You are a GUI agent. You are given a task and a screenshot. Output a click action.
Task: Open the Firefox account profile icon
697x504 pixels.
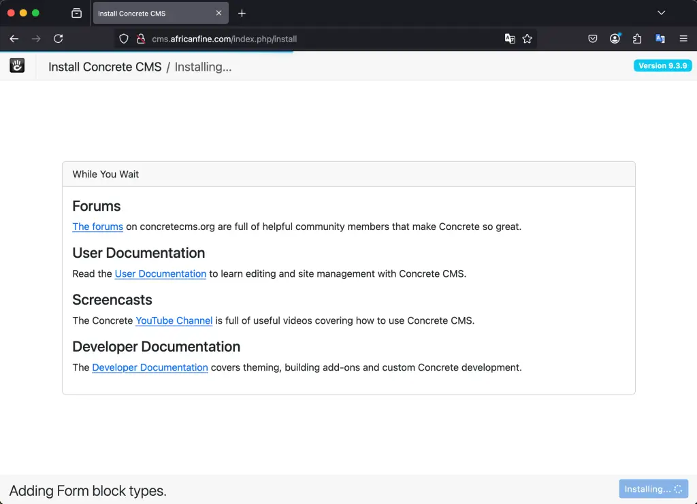click(x=615, y=39)
